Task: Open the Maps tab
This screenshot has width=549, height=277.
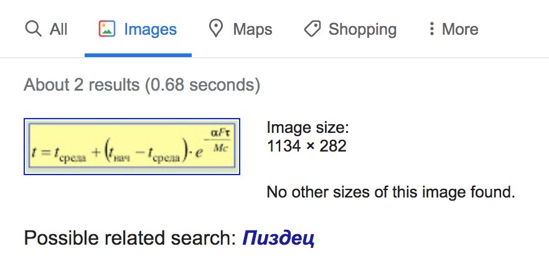Action: click(x=252, y=29)
